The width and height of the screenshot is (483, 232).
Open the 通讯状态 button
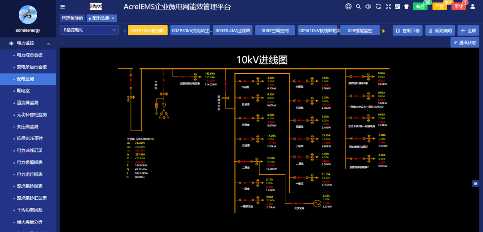(x=465, y=42)
